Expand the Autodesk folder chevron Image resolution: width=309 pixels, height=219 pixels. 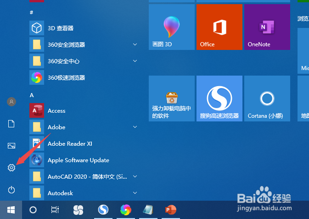135,193
